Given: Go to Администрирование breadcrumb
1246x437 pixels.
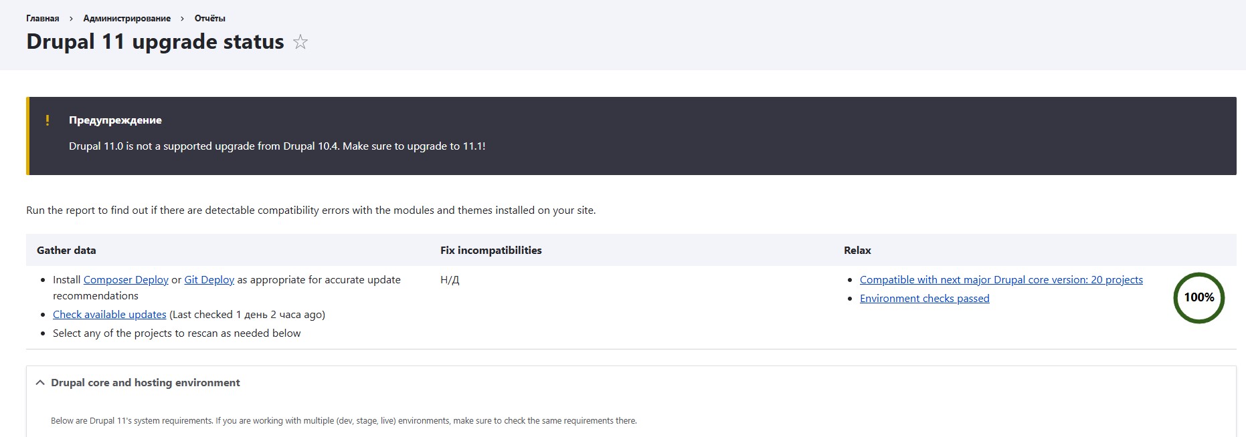Looking at the screenshot, I should pos(127,18).
